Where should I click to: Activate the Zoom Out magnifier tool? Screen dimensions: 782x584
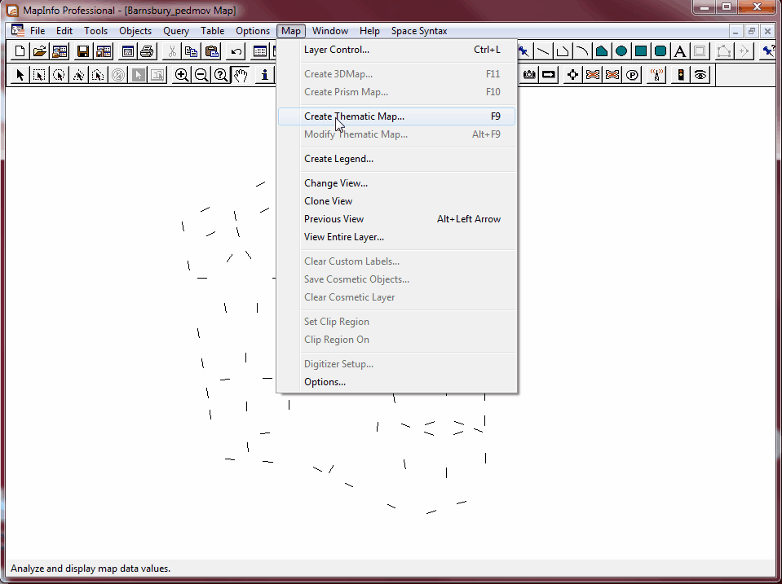[201, 75]
